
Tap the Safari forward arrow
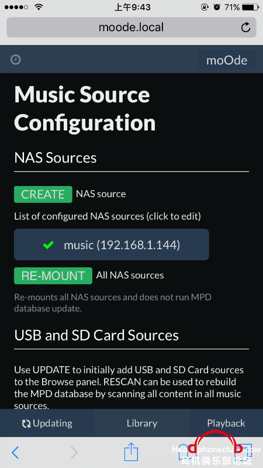pos(74,452)
